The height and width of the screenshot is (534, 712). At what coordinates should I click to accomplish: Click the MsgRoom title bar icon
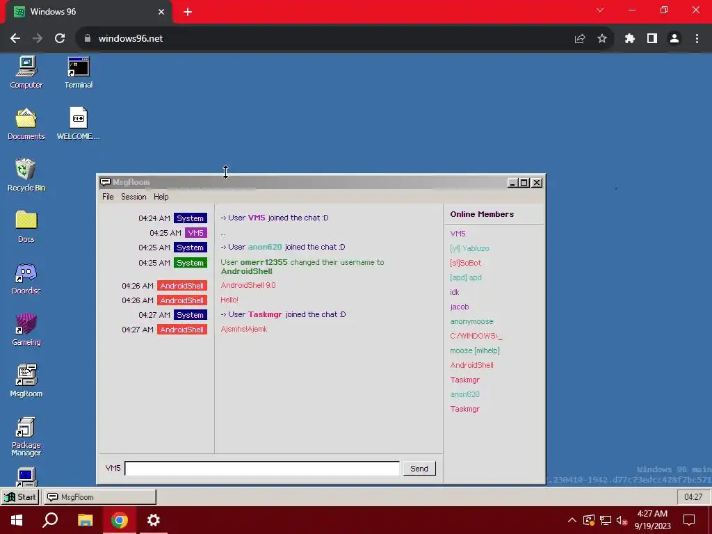[x=106, y=182]
